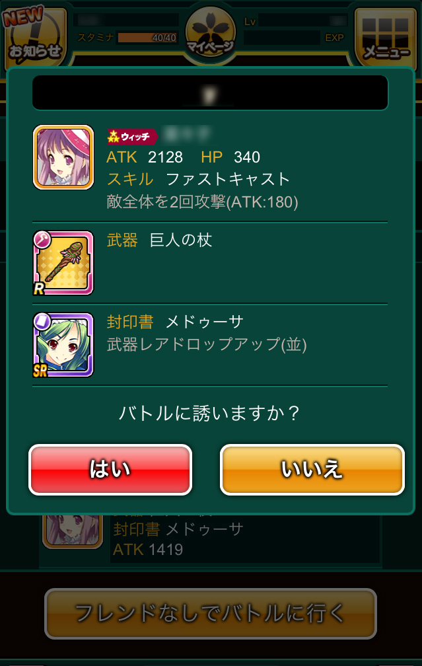Confirm battle invite with はい
This screenshot has height=666, width=422.
110,470
